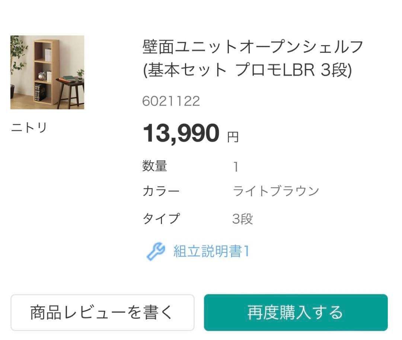This screenshot has height=340, width=402.
Task: Select the quantity value 1
Action: (236, 167)
